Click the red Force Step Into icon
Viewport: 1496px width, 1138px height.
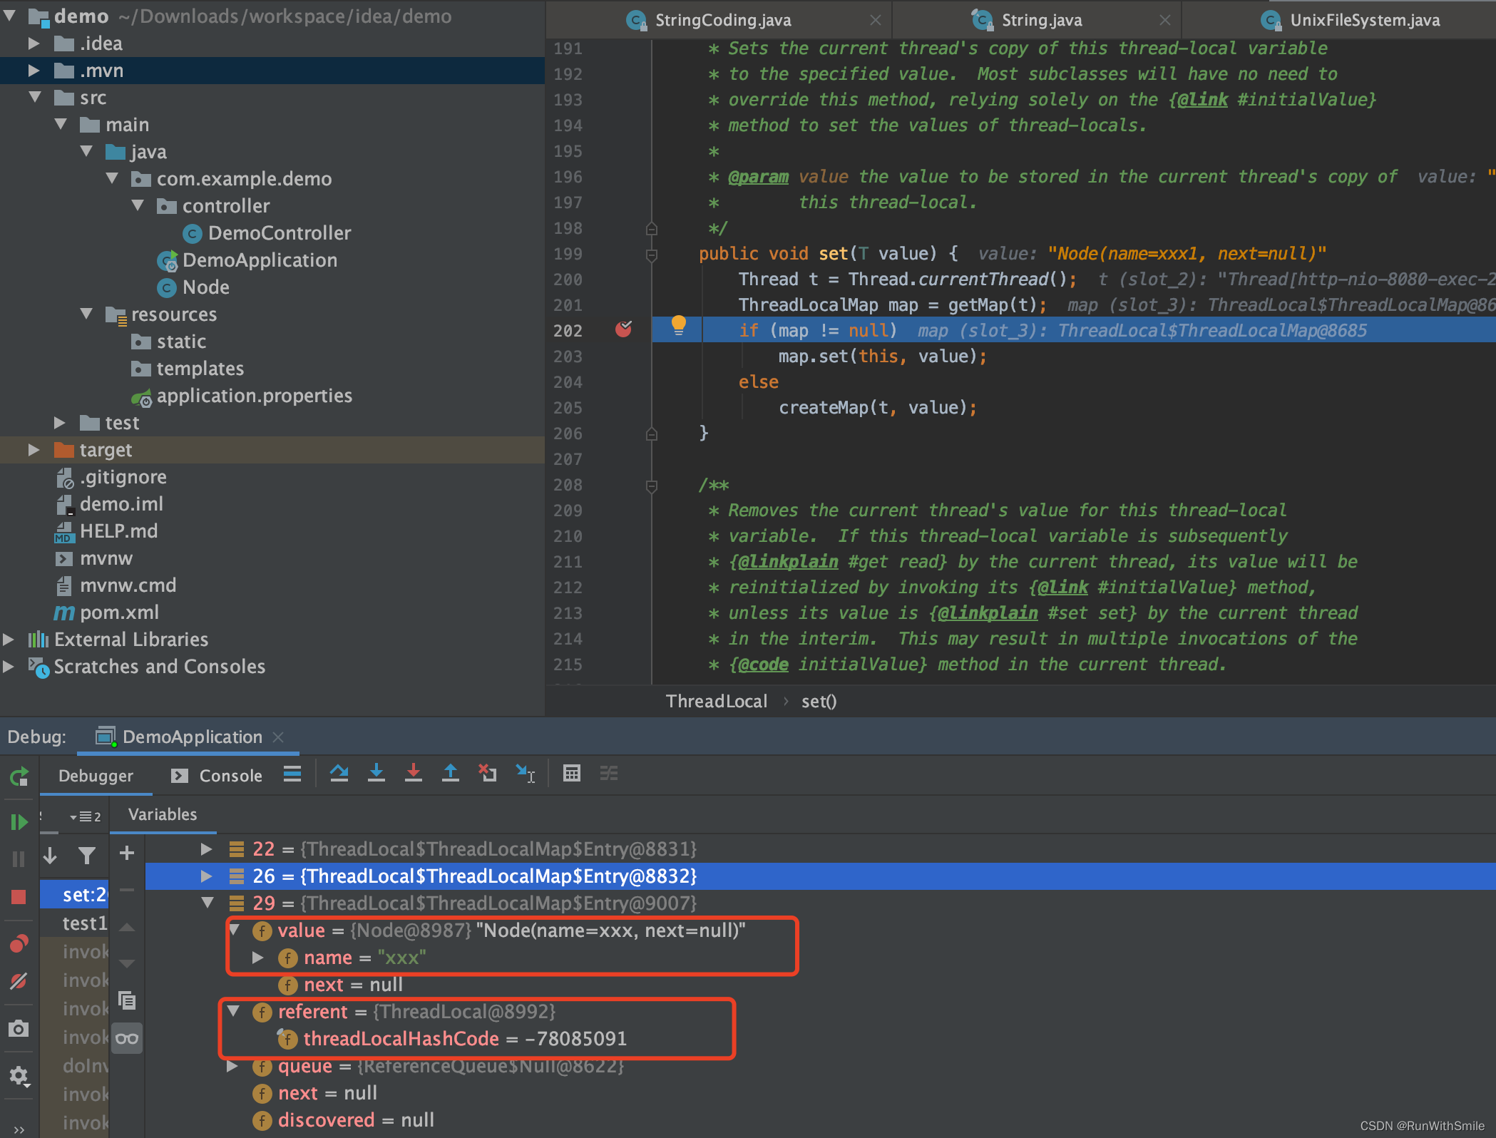(414, 774)
